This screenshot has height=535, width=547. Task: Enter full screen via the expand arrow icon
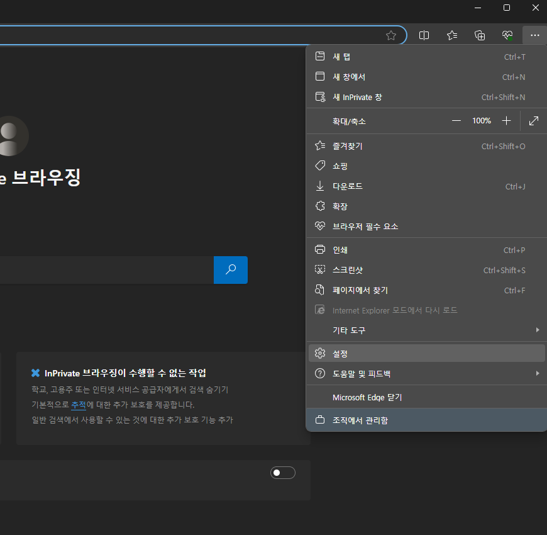(x=533, y=121)
